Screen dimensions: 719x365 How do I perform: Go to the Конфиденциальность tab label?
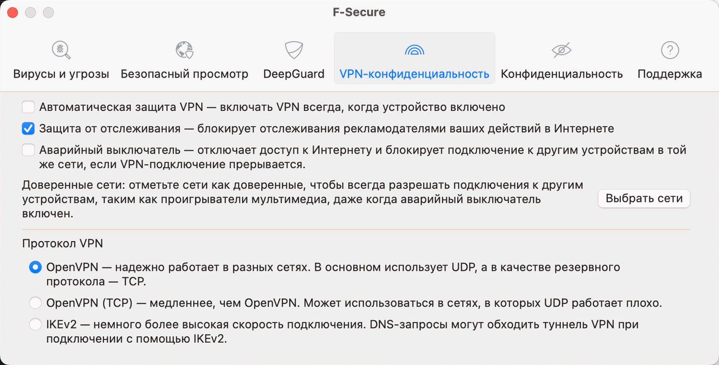tap(562, 74)
